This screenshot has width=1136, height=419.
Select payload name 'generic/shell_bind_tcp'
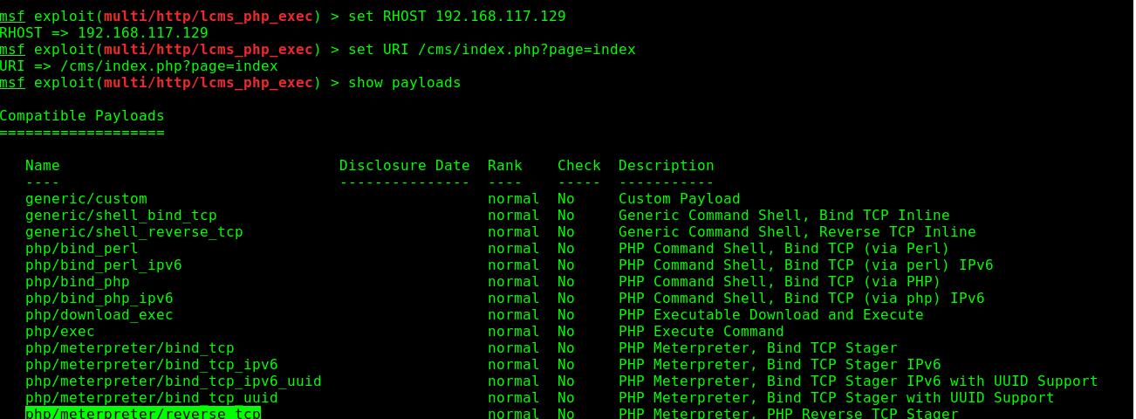point(121,216)
